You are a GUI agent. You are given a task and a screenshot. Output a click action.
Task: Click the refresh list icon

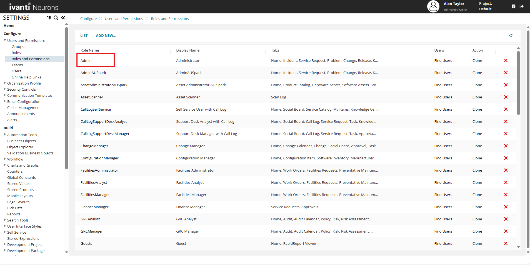[x=511, y=35]
